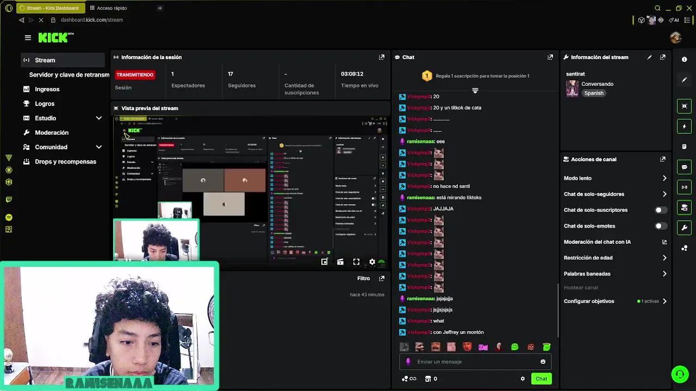Open Restricción de edad options chevron

[x=664, y=258]
